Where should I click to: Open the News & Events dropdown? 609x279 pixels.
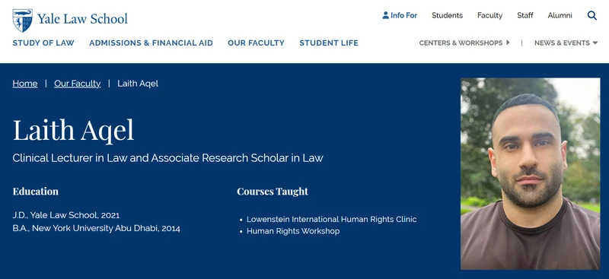tap(566, 43)
